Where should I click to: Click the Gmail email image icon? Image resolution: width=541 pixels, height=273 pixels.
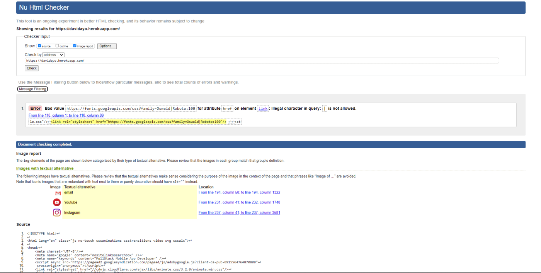58,193
